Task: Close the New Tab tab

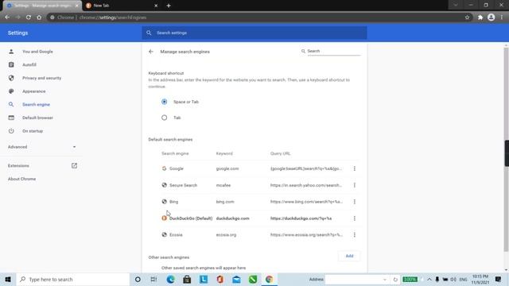Action: pos(156,6)
